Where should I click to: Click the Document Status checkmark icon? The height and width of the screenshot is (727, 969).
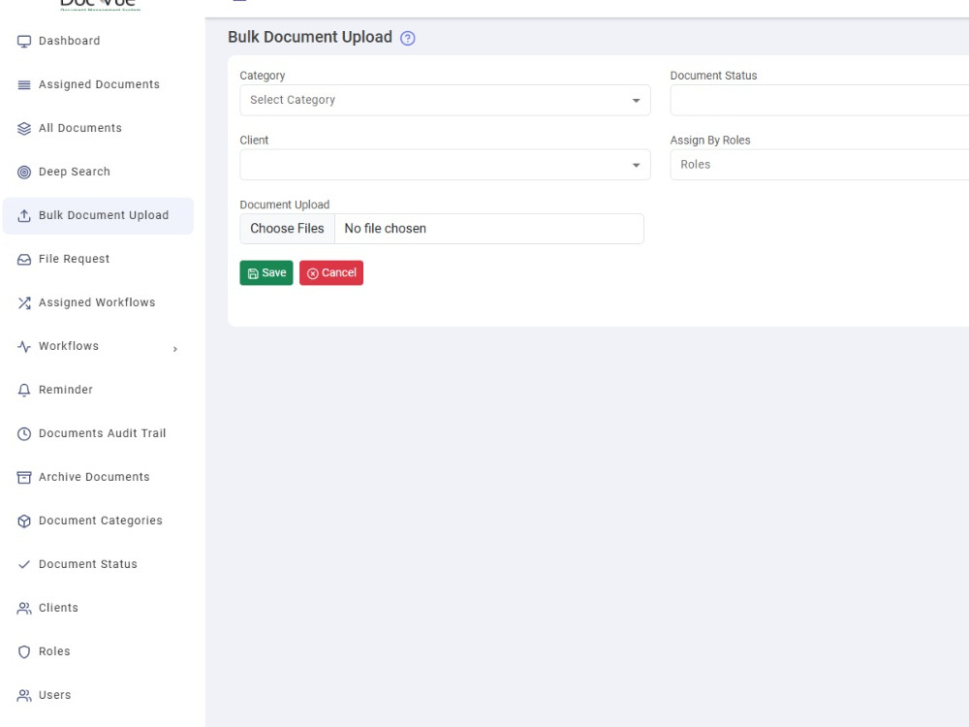point(24,564)
